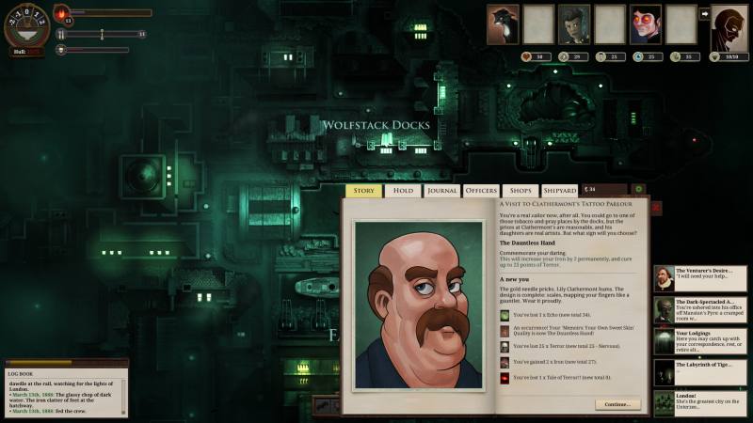Select the dark-haired officer portrait
The height and width of the screenshot is (423, 753).
click(574, 25)
